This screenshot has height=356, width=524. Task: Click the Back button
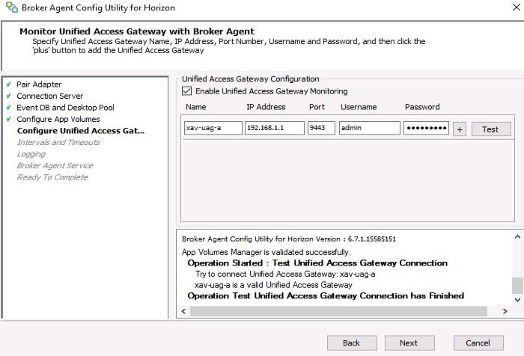[x=352, y=343]
